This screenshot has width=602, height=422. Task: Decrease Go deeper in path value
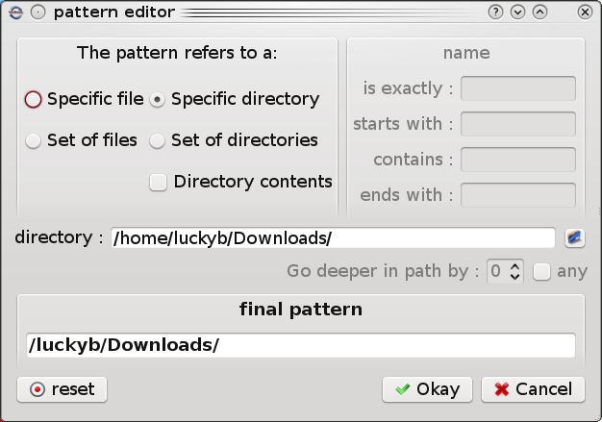tap(515, 277)
